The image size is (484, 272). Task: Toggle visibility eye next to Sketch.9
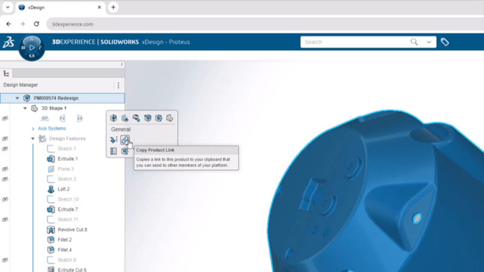click(5, 260)
